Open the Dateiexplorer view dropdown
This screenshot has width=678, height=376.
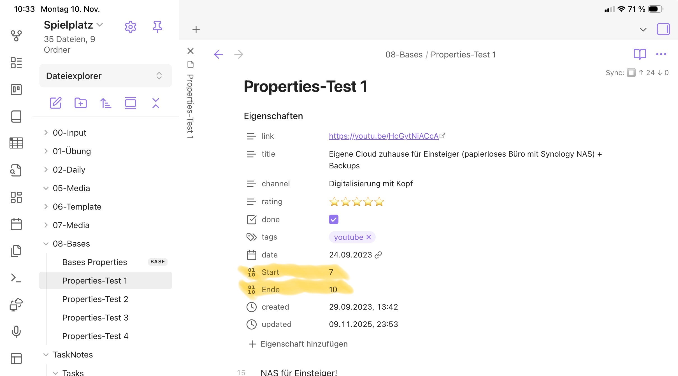tap(105, 76)
